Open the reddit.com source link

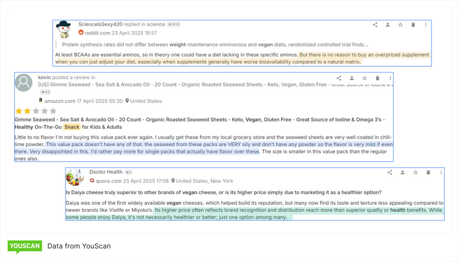coord(97,33)
